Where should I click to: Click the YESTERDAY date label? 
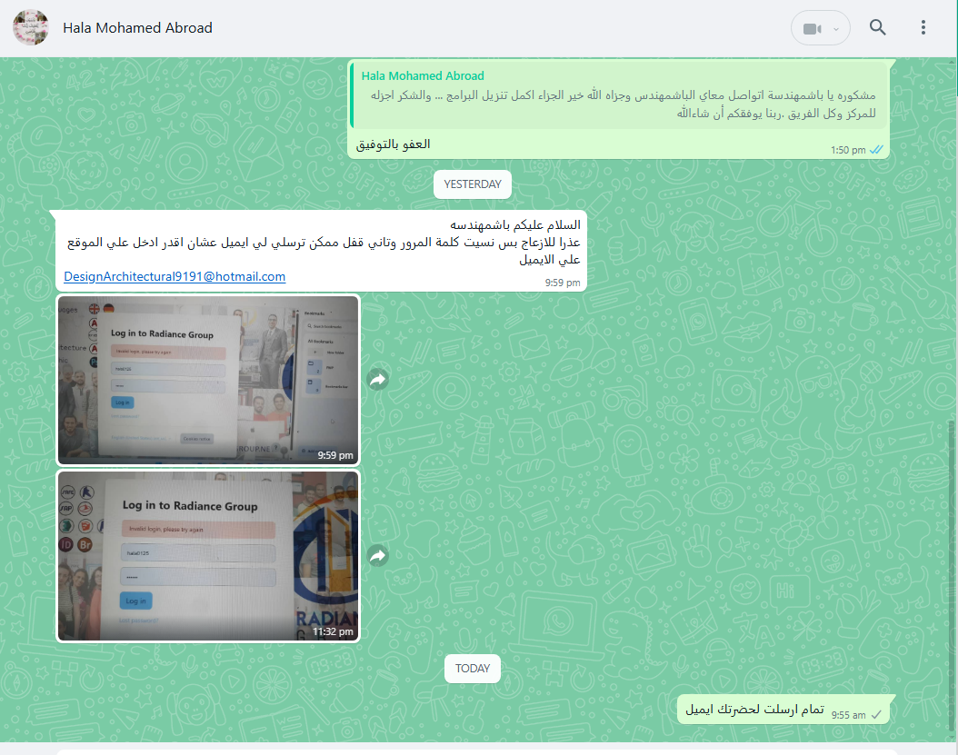click(473, 184)
